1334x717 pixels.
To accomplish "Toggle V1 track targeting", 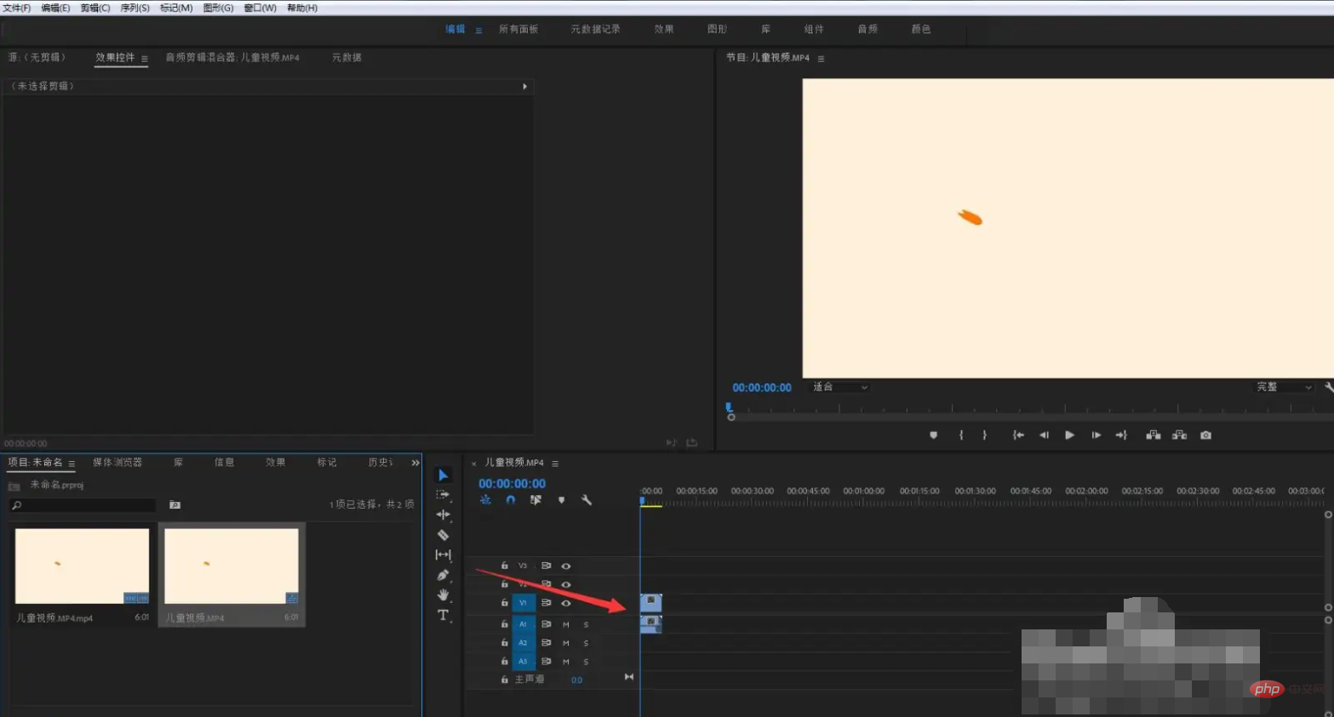I will tap(523, 602).
